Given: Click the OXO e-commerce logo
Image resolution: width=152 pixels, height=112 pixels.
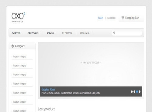Looking at the screenshot, I should 18,17.
